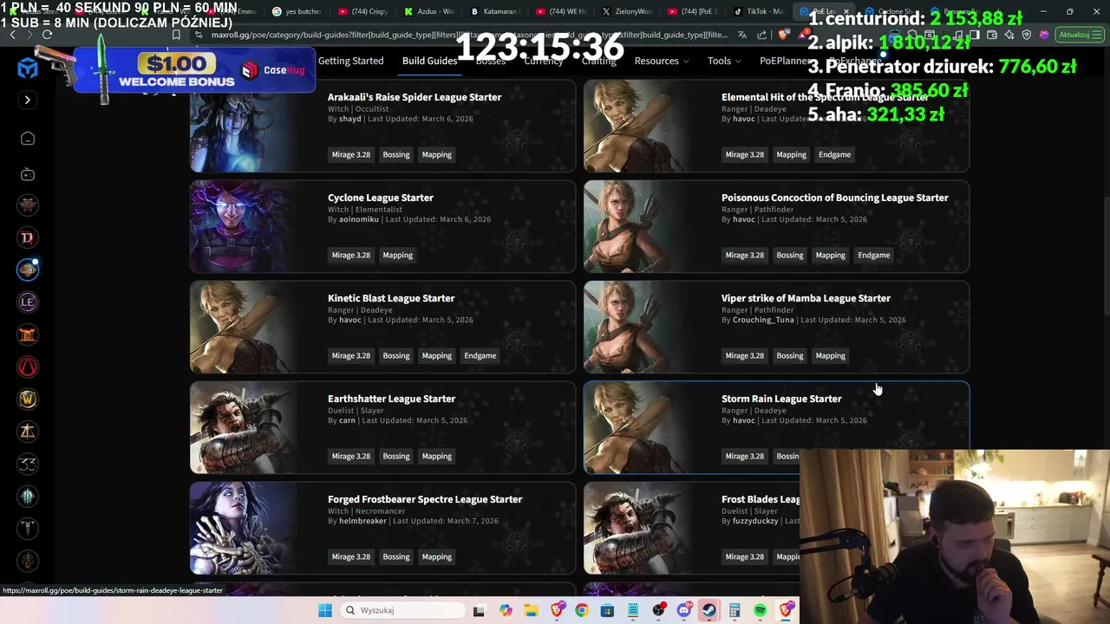Viewport: 1110px width, 624px height.
Task: Open the red 'A' game sidebar icon
Action: 28,367
